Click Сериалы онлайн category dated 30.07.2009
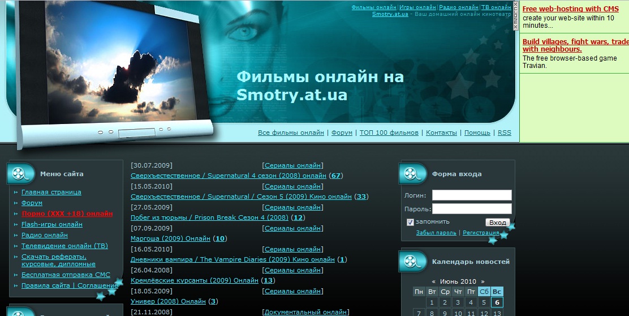This screenshot has width=629, height=316. pos(293,165)
